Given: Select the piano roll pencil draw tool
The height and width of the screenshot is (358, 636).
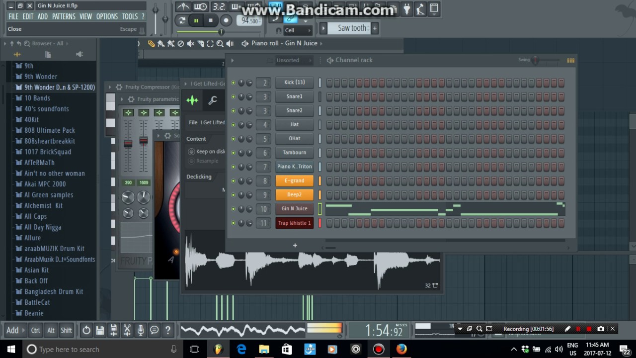Looking at the screenshot, I should point(152,44).
